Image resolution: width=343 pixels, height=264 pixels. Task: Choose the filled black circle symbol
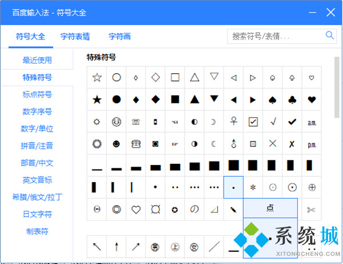click(x=117, y=100)
